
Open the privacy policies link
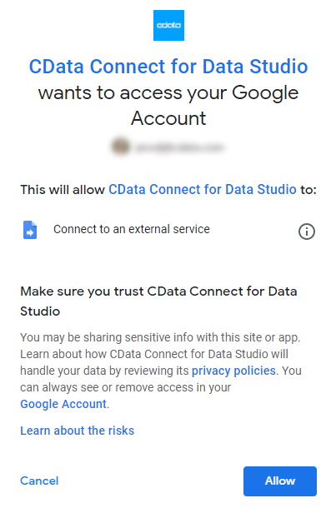[233, 371]
